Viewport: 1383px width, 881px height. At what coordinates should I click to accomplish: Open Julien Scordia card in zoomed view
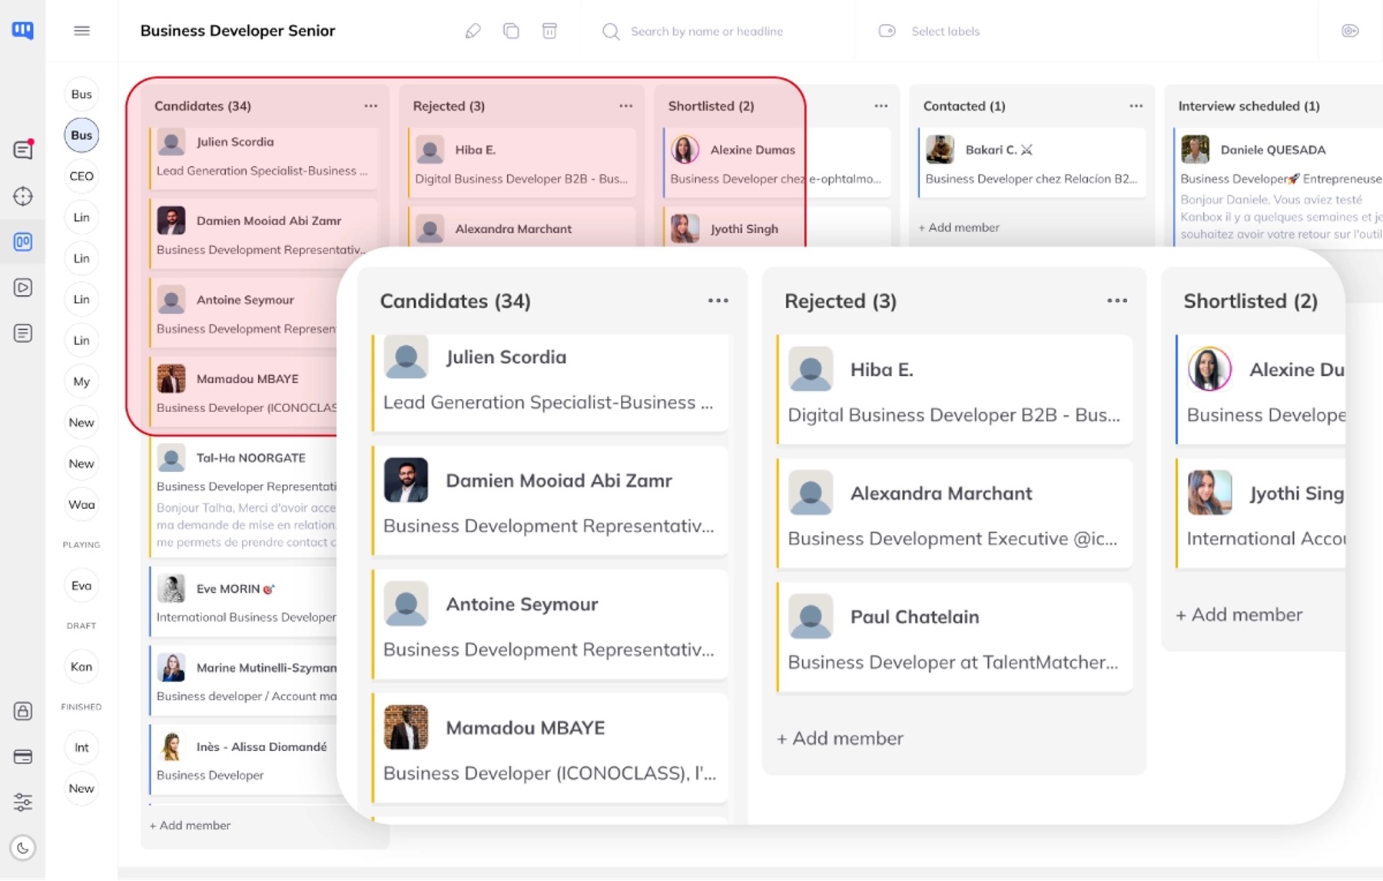click(x=550, y=383)
